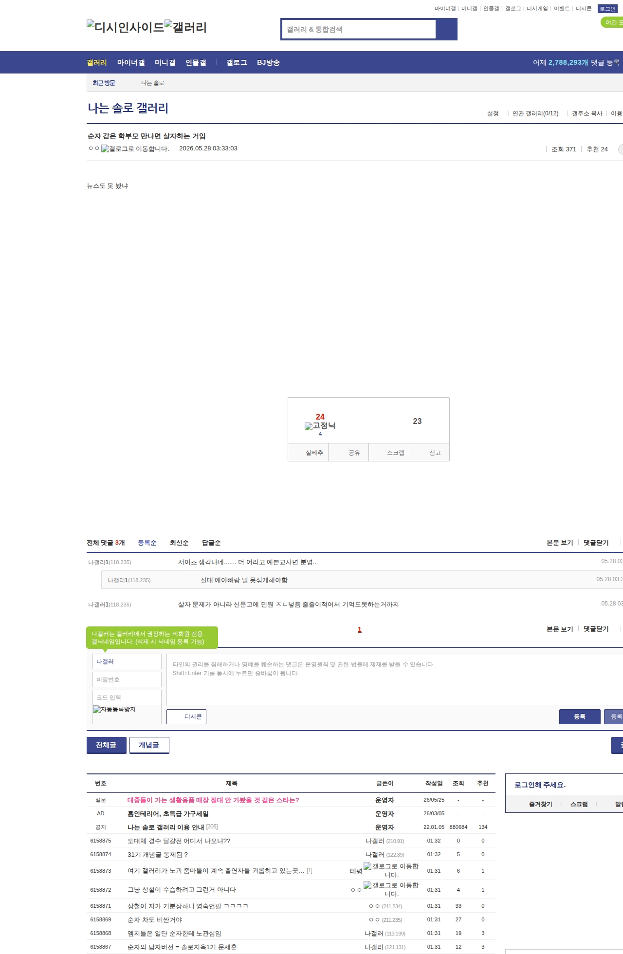Click the 나갤러 nickname input

pos(127,661)
